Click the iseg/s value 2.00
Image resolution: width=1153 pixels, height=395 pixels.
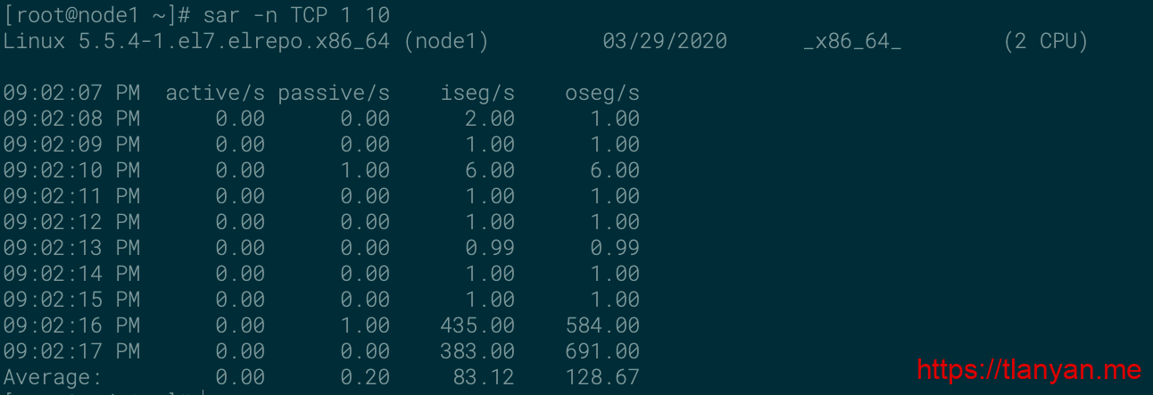click(490, 119)
